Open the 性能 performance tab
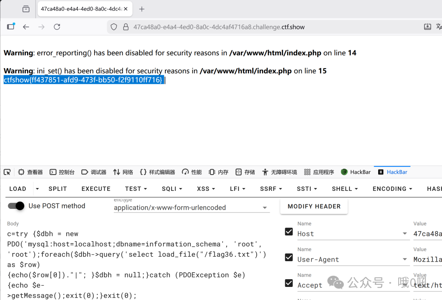 192,172
